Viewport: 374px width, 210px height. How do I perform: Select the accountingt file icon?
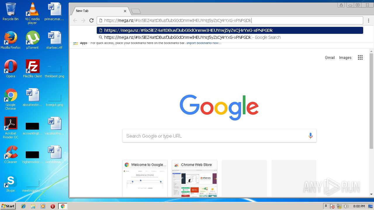pyautogui.click(x=32, y=128)
